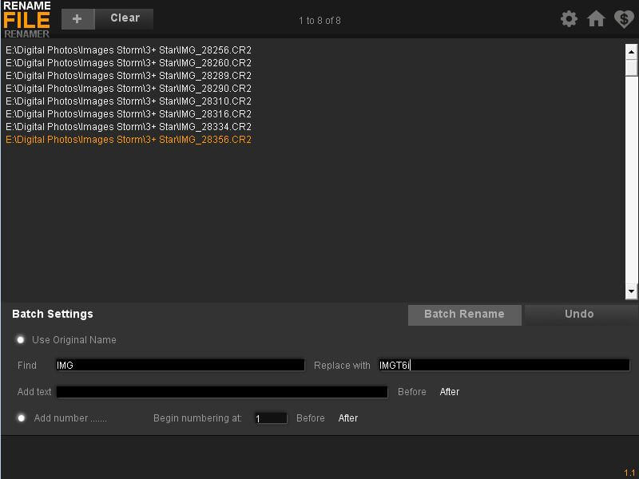Image resolution: width=639 pixels, height=479 pixels.
Task: Click the Replace with input field
Action: coord(503,365)
